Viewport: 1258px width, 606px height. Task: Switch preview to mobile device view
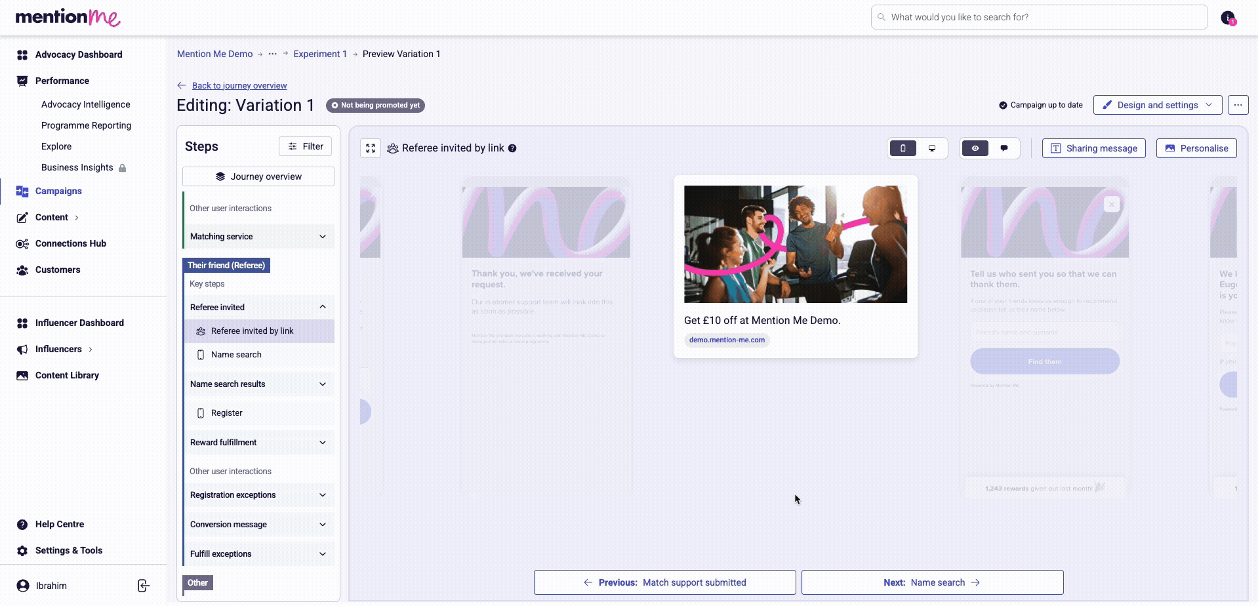[903, 148]
